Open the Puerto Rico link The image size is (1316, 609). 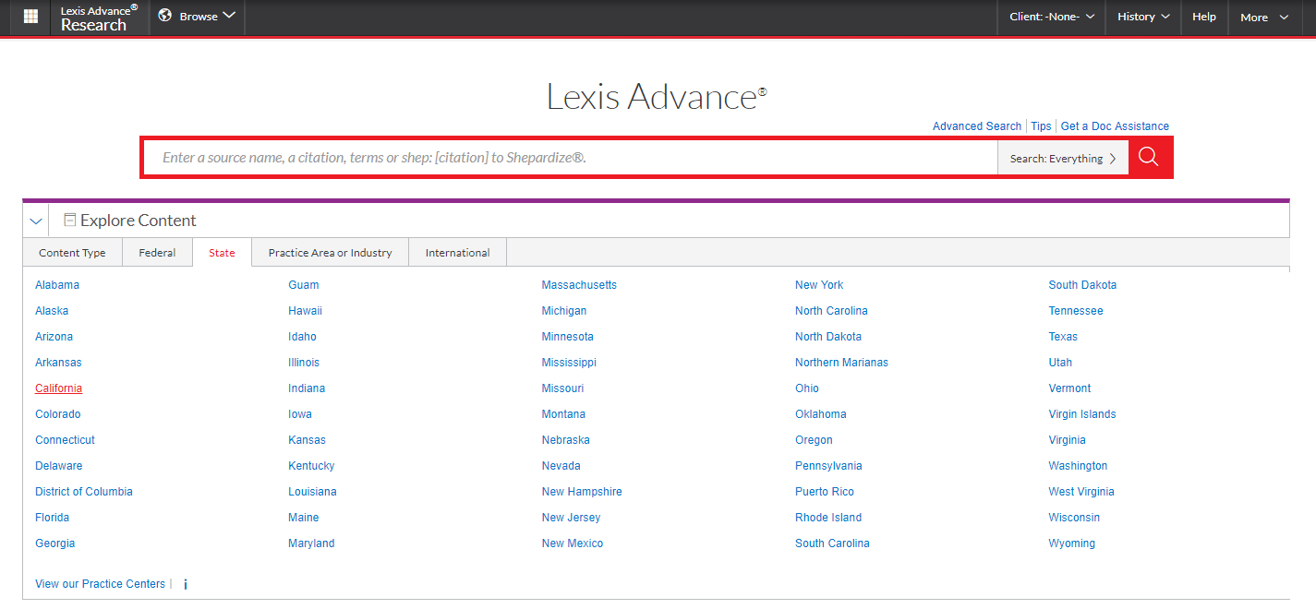tap(825, 492)
